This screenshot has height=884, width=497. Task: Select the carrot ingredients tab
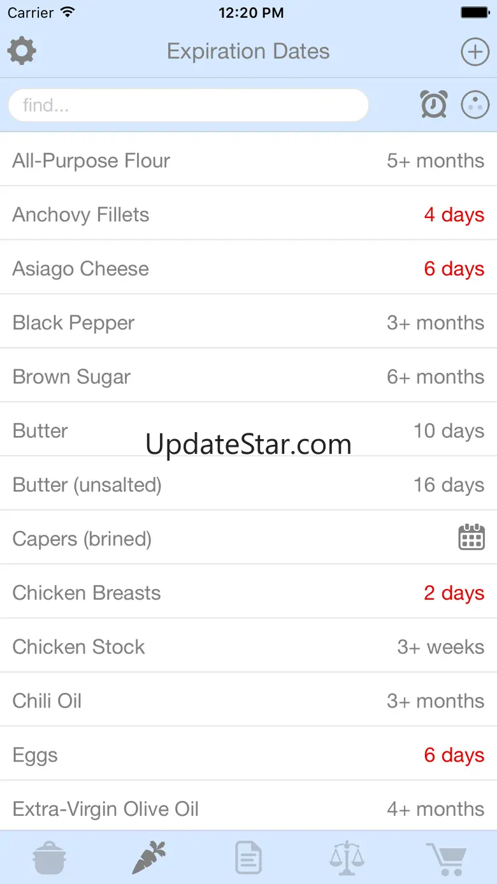(148, 857)
